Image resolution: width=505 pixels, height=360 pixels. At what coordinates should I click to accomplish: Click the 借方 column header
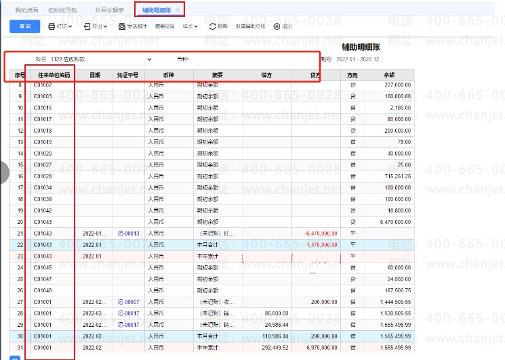point(266,75)
